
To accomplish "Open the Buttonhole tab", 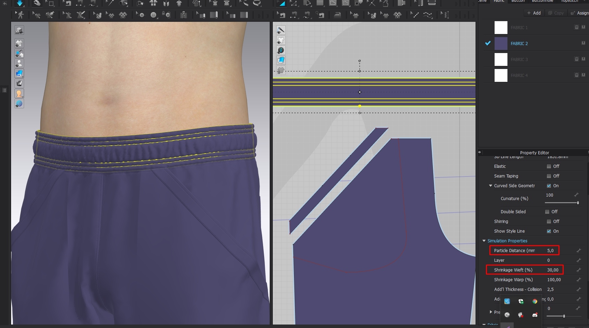I will [542, 1].
